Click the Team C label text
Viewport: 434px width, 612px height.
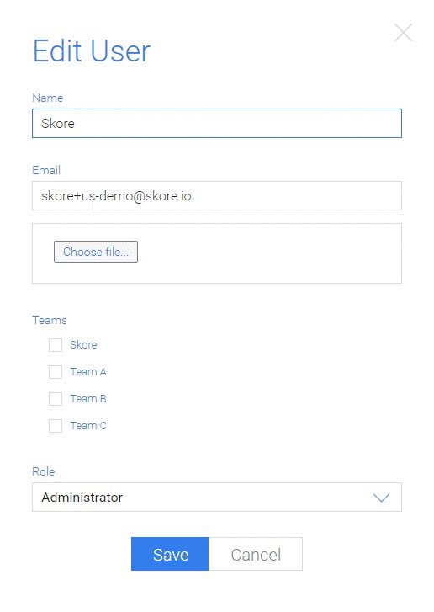tap(88, 425)
